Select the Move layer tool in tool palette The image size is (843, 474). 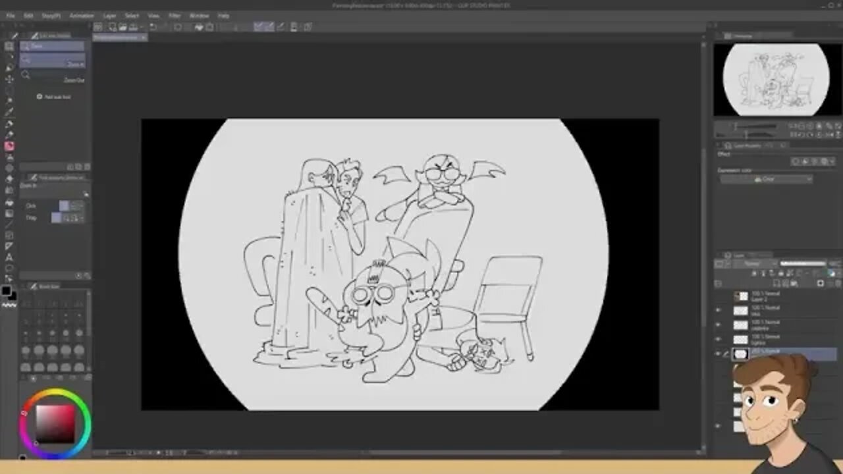[x=9, y=79]
